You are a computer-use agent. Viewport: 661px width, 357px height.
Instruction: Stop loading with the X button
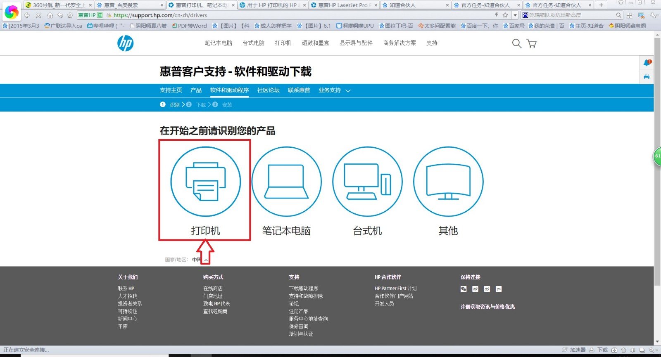tap(38, 15)
